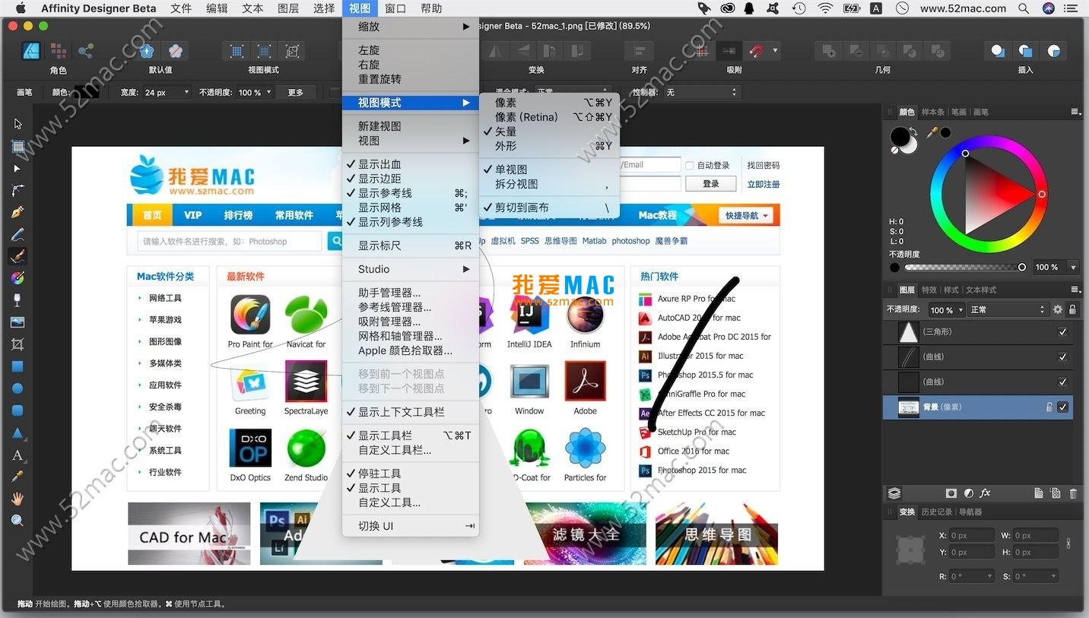Choose 像素 view mode in submenu
The image size is (1089, 618).
[550, 103]
